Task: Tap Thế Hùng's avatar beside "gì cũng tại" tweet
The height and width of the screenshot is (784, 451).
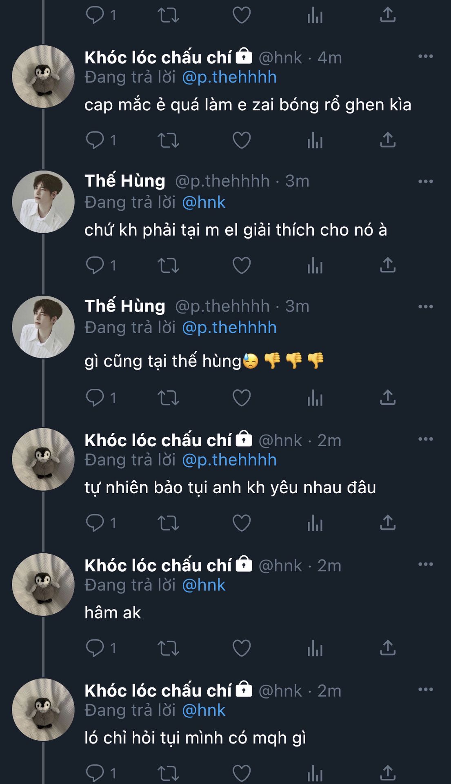Action: (43, 327)
